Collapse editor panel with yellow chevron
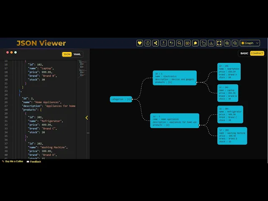The width and height of the screenshot is (268, 201). (x=87, y=118)
